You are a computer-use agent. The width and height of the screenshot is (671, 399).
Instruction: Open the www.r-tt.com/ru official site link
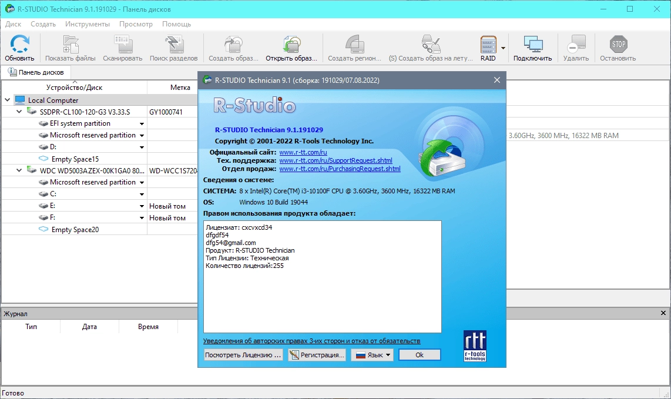point(303,152)
